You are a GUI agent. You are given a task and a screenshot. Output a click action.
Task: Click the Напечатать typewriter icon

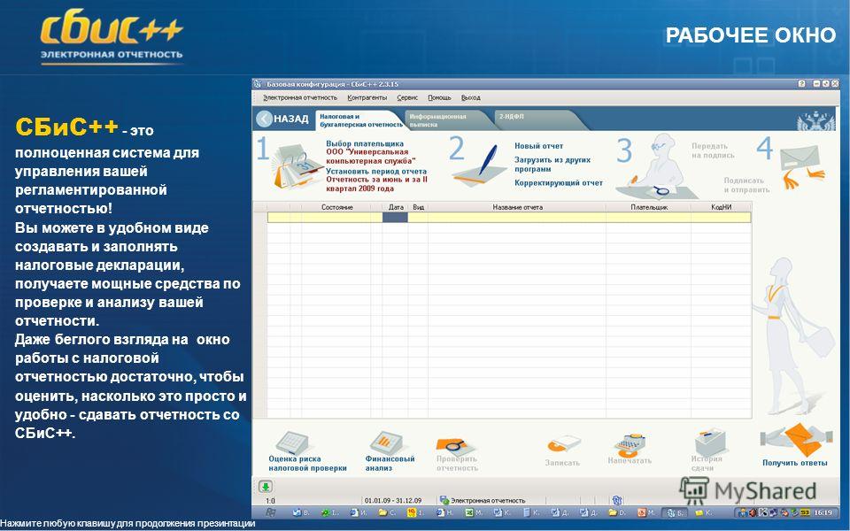pyautogui.click(x=630, y=444)
